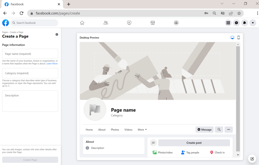
Task: Click the Description text area
Action: pyautogui.click(x=30, y=101)
